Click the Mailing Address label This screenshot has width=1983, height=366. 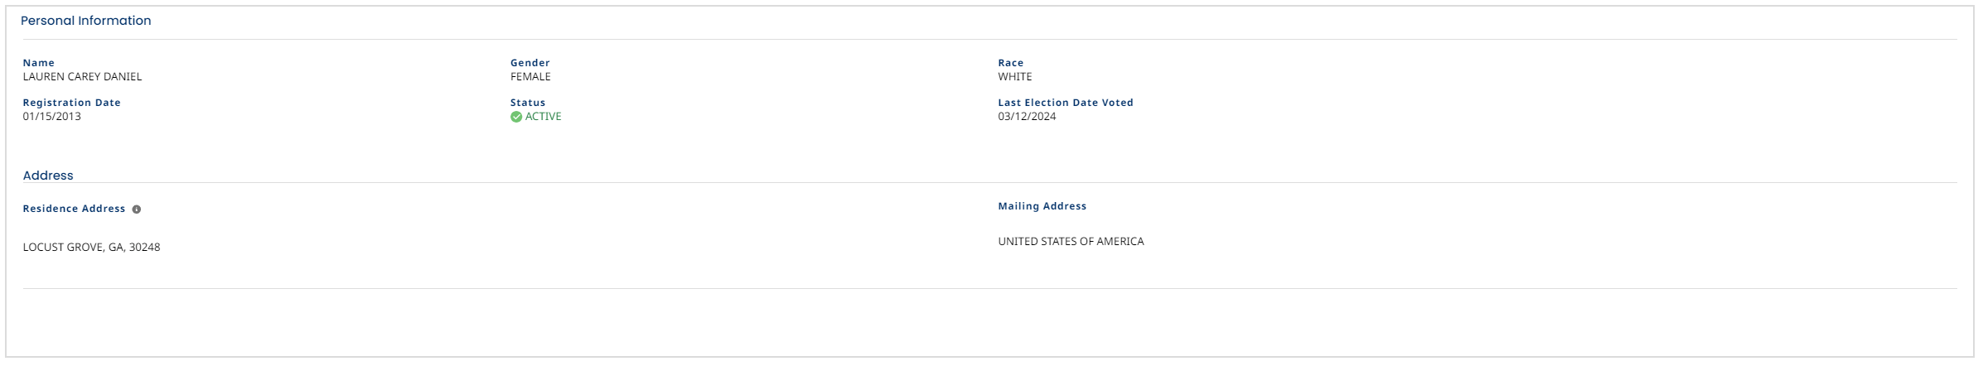[x=1042, y=206]
